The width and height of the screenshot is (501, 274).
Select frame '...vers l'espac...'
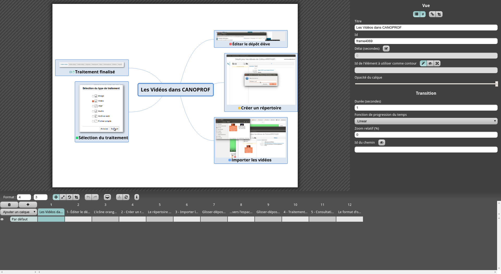[241, 212]
